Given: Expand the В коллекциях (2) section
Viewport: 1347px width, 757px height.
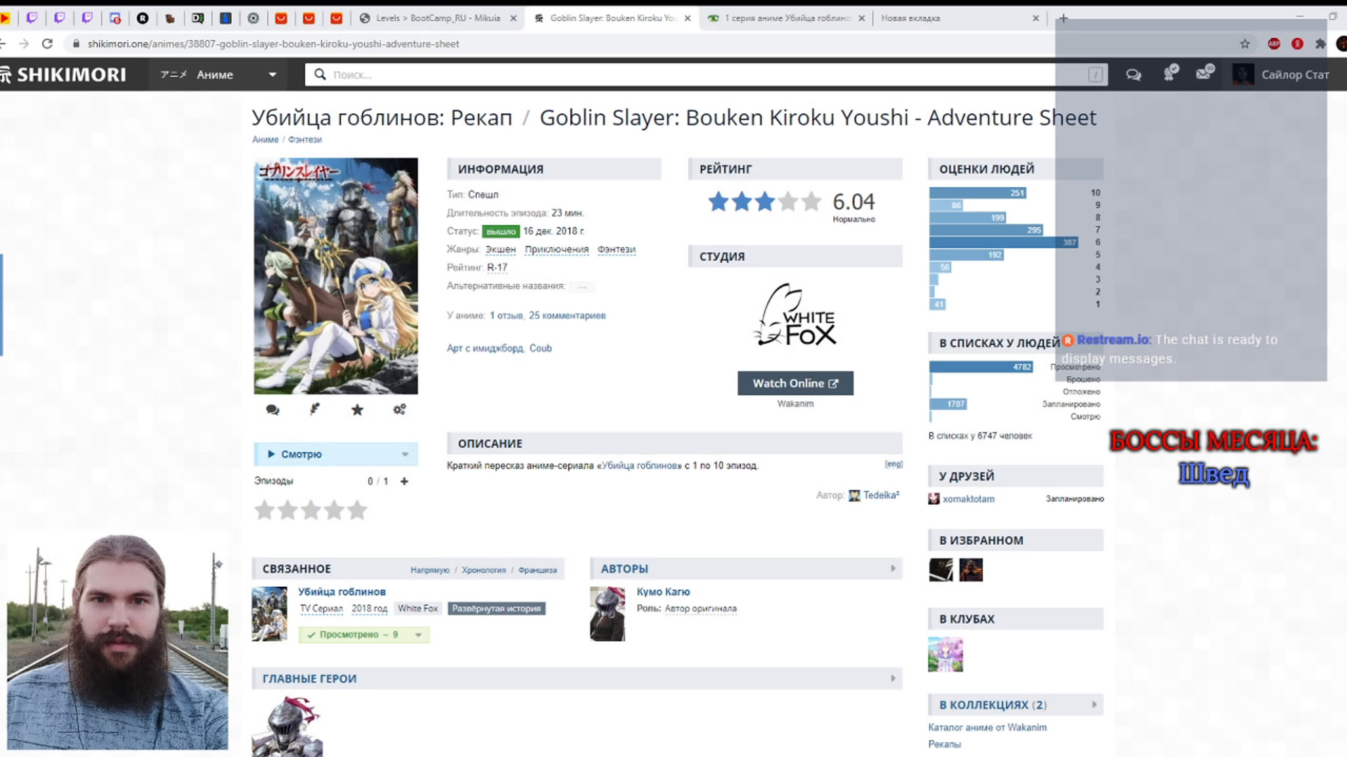Looking at the screenshot, I should pos(1016,705).
